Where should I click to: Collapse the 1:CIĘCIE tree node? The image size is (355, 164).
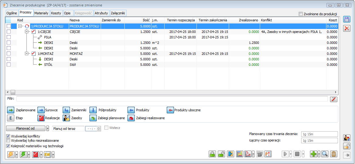(x=26, y=32)
